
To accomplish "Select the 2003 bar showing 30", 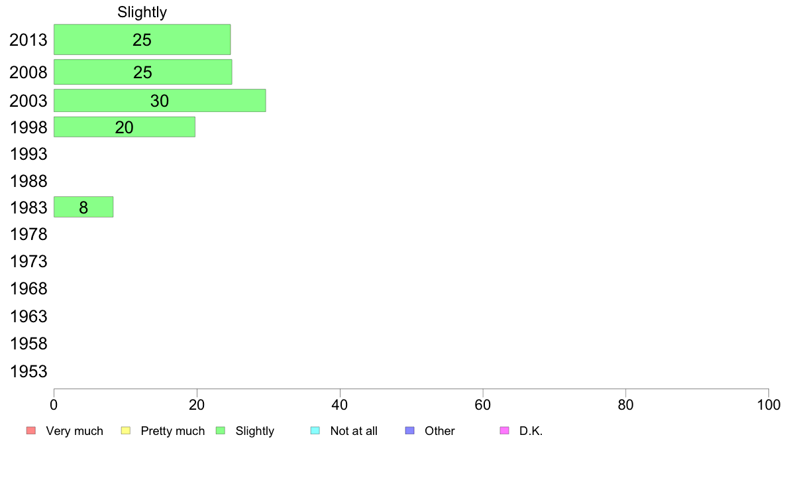I will [x=160, y=101].
